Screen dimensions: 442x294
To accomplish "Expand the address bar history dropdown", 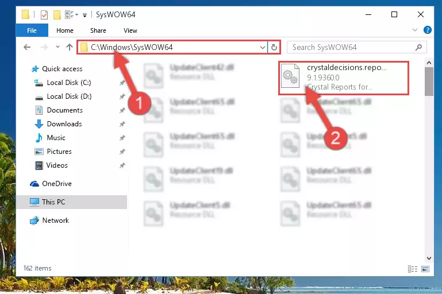I will coord(263,47).
